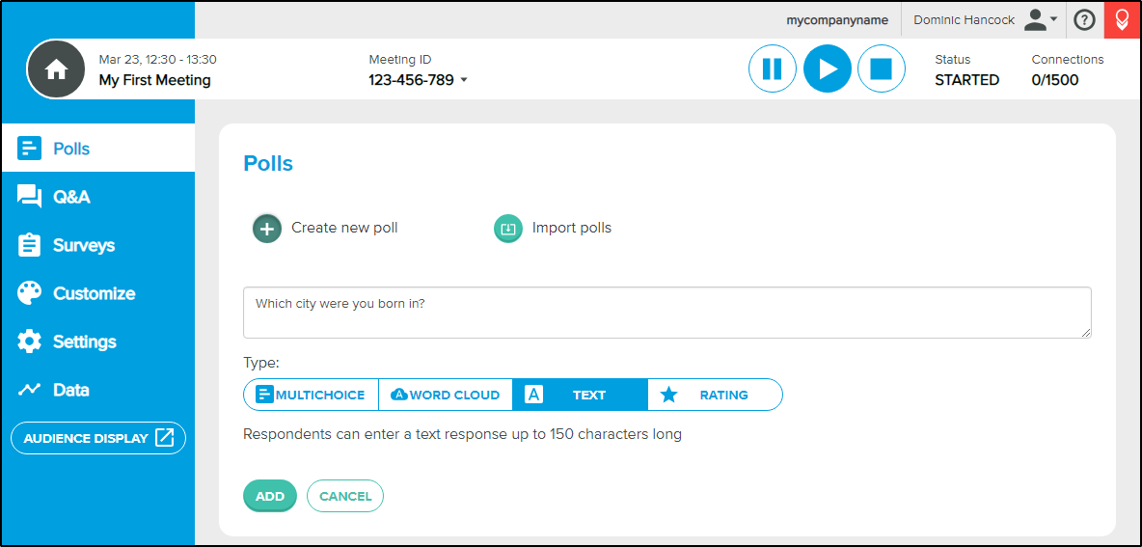Click the red location pin icon
Image resolution: width=1142 pixels, height=547 pixels.
coord(1123,19)
